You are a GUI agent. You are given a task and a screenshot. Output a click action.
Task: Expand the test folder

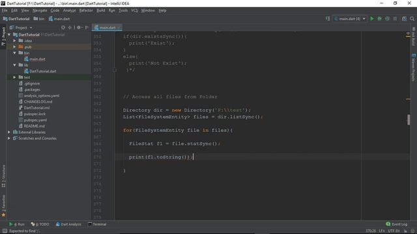coord(14,77)
